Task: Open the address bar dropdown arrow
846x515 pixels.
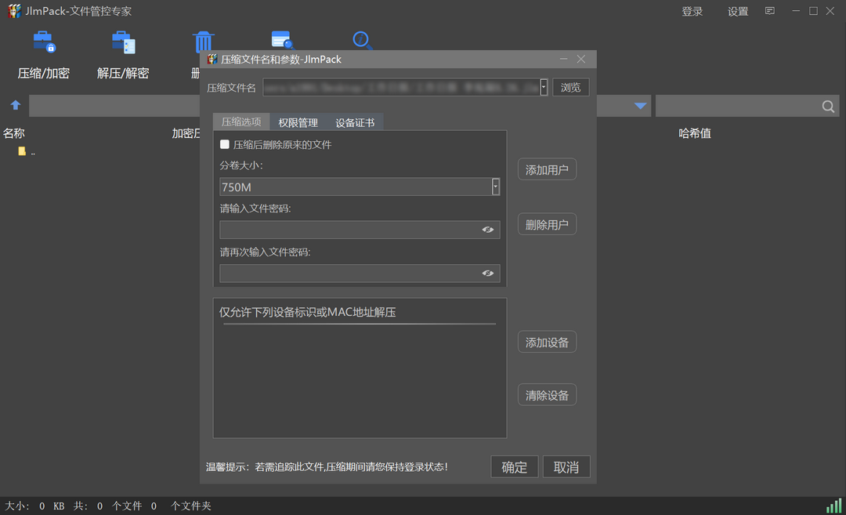Action: pos(640,105)
